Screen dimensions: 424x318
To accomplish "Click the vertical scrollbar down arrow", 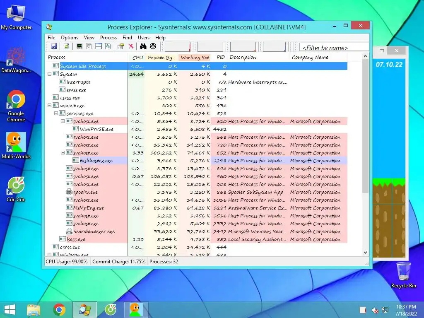I will [x=365, y=252].
